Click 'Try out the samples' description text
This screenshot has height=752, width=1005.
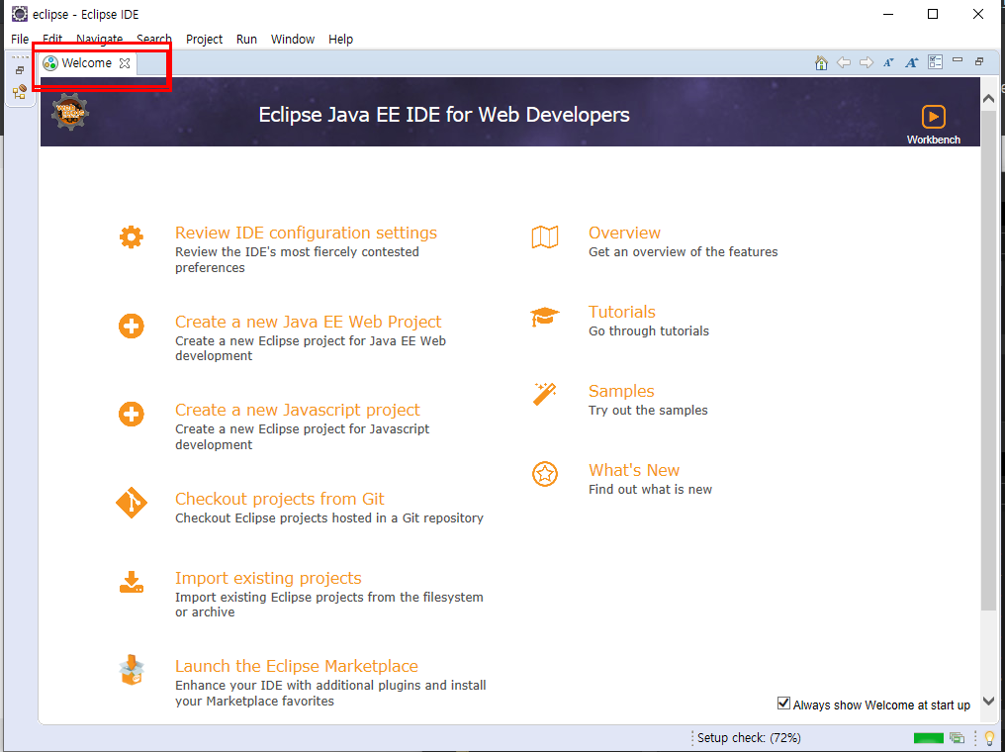click(x=648, y=411)
